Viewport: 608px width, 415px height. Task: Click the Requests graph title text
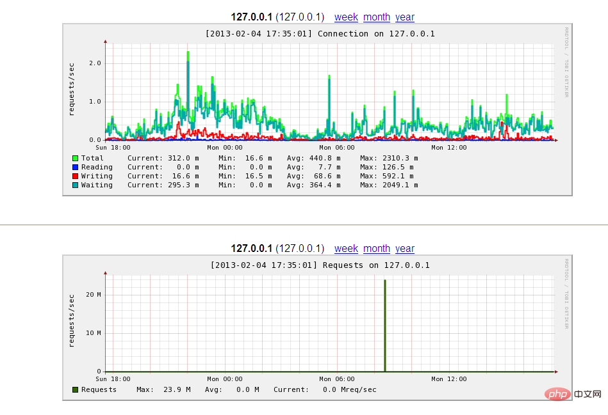pyautogui.click(x=320, y=265)
